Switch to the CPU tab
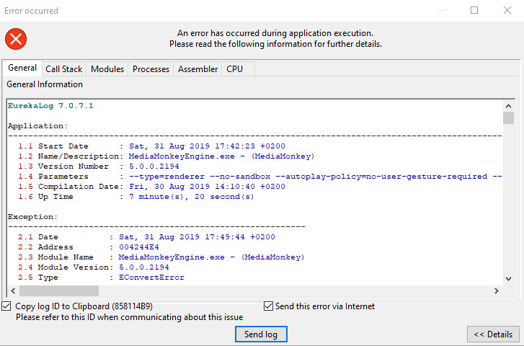Viewport: 524px width, 346px height. [234, 69]
